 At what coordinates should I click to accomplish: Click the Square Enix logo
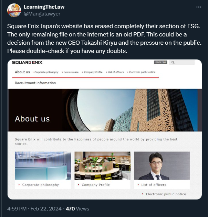click(x=27, y=63)
